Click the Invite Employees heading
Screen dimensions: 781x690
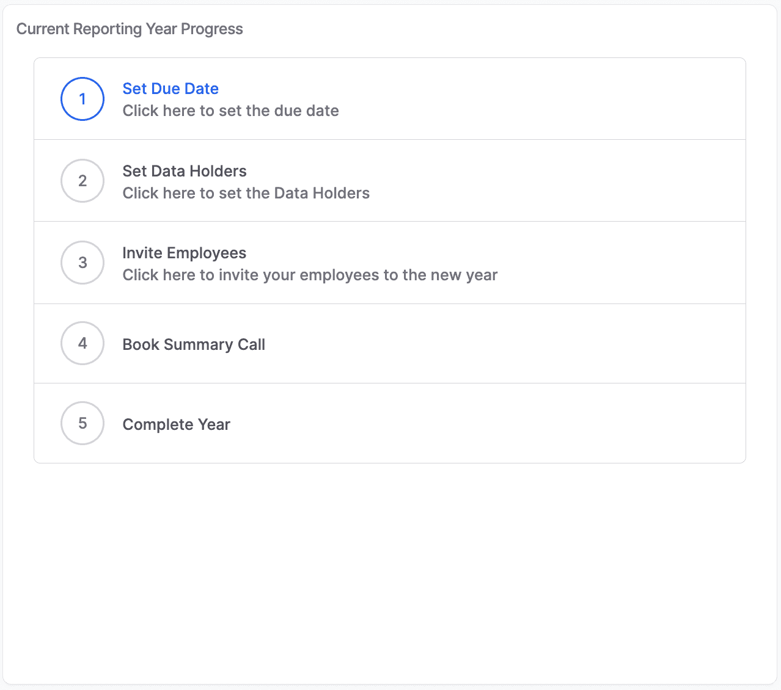tap(184, 253)
